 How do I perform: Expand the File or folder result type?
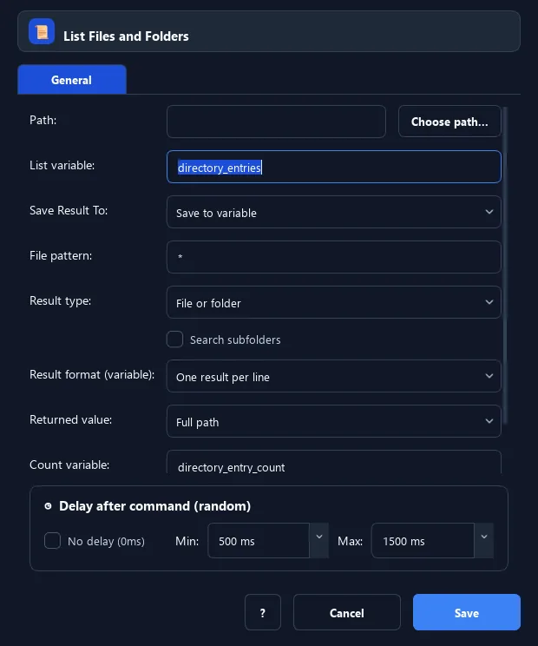(x=334, y=302)
